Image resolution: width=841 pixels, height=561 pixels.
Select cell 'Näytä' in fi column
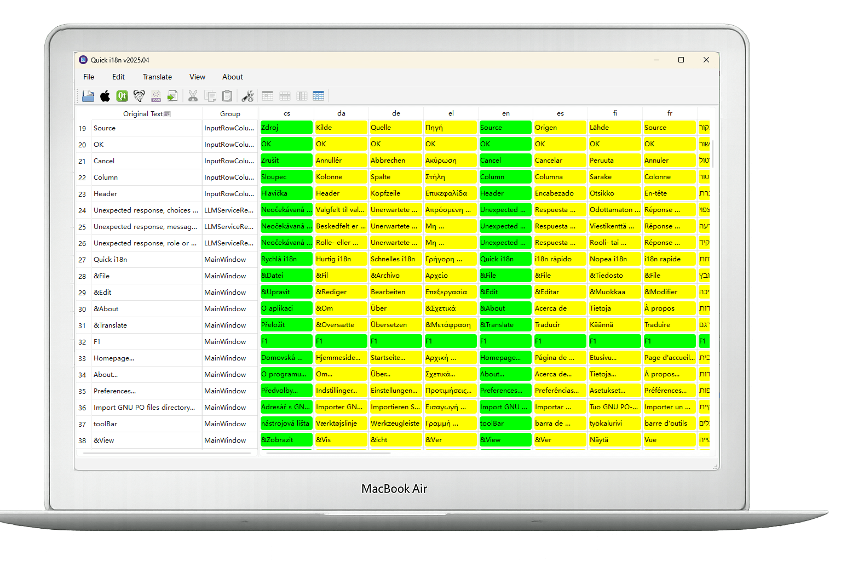click(615, 440)
